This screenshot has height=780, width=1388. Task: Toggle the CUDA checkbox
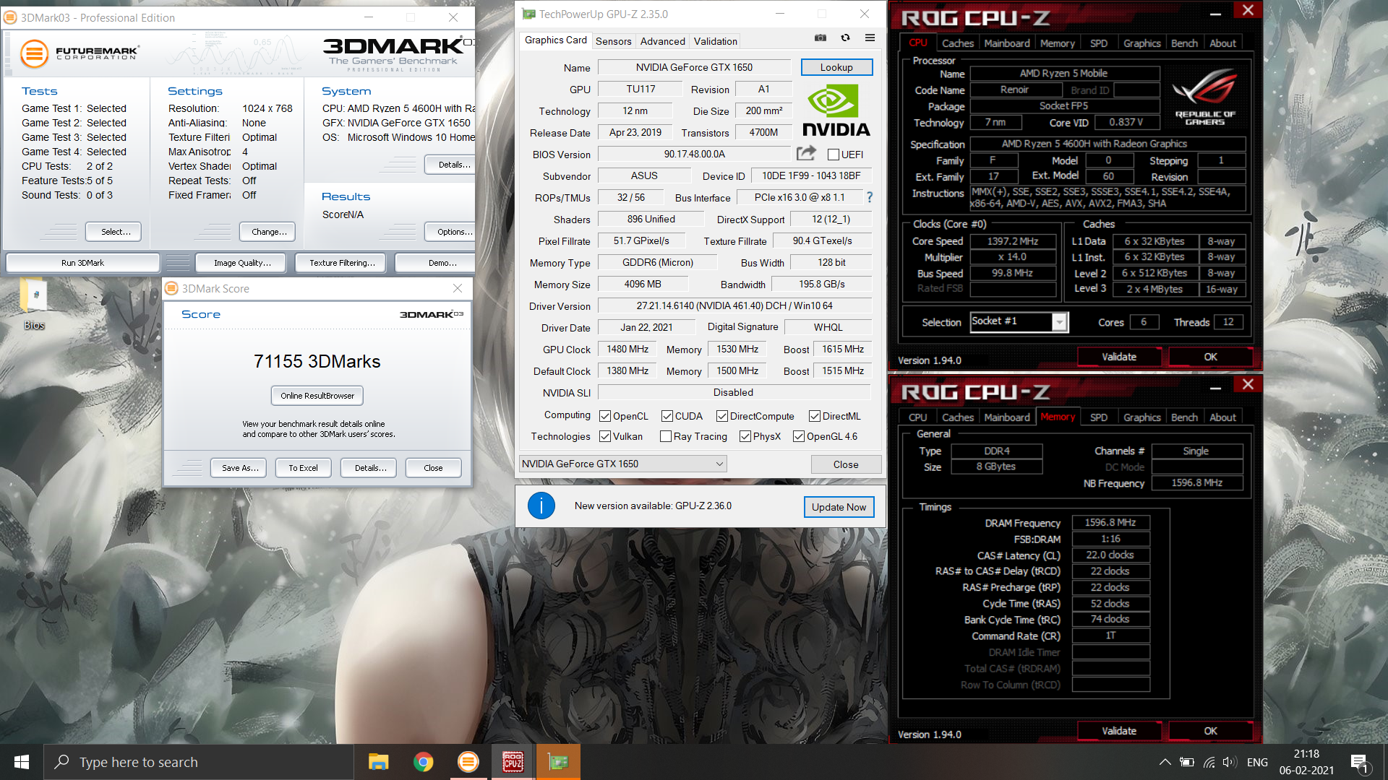click(667, 416)
